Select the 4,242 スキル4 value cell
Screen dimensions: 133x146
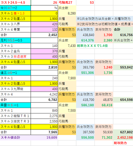click(44, 94)
